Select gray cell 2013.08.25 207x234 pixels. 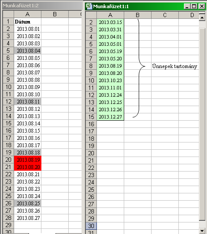[28, 203]
